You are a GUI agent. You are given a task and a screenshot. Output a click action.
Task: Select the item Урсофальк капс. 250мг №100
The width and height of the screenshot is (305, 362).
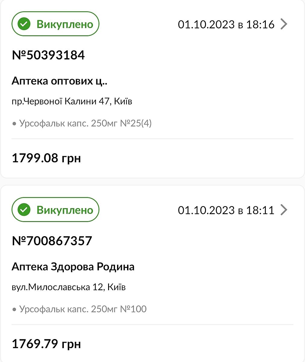coord(83,309)
